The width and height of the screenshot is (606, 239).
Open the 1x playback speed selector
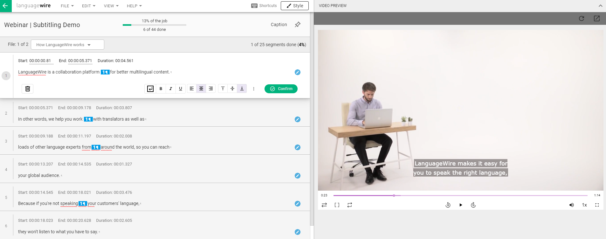click(584, 205)
